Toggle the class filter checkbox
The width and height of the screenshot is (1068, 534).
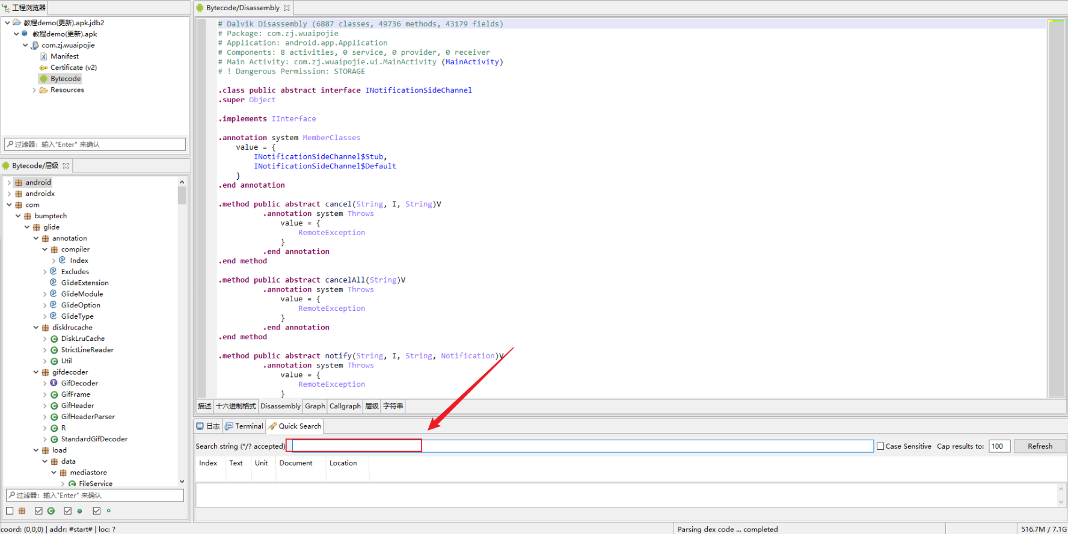click(38, 511)
